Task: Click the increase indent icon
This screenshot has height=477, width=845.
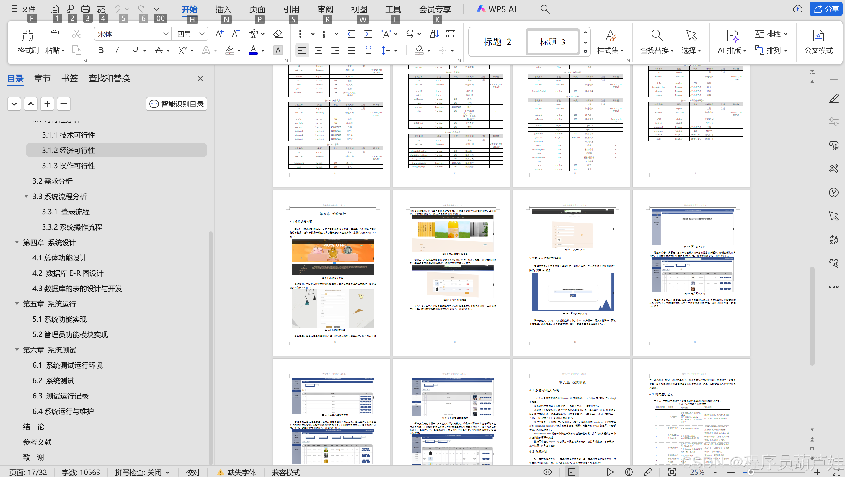Action: [x=368, y=34]
